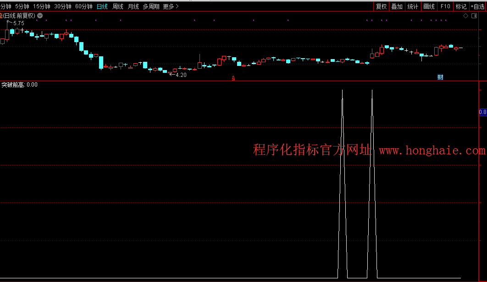
Task: Open the F10 company info
Action: click(x=445, y=6)
